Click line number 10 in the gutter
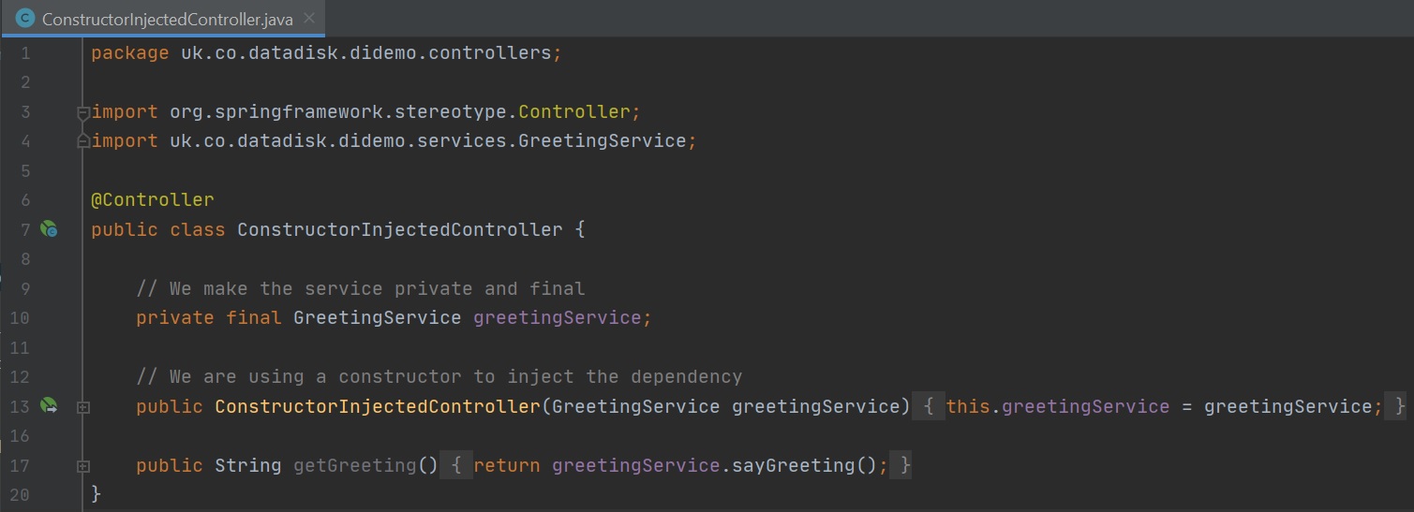1414x512 pixels. coord(20,318)
